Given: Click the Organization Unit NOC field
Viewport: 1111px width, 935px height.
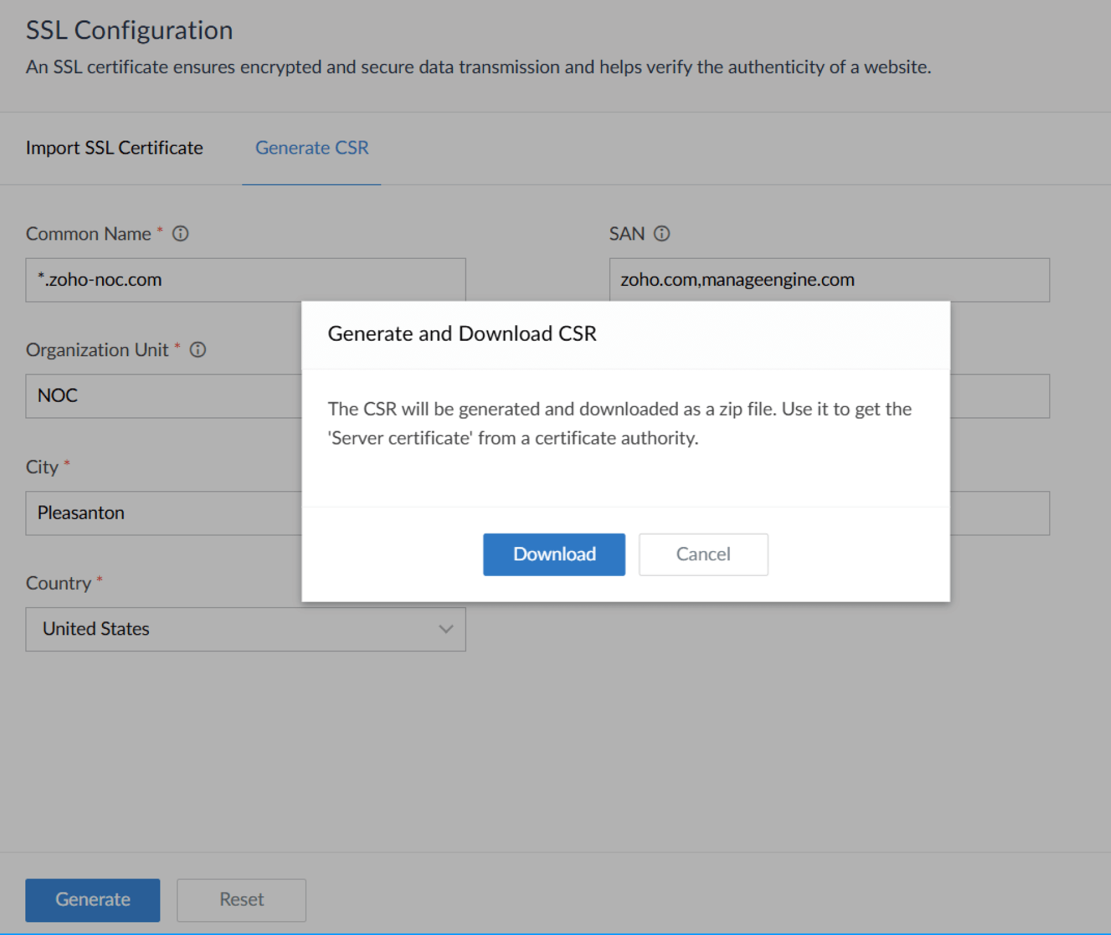Looking at the screenshot, I should pyautogui.click(x=163, y=396).
